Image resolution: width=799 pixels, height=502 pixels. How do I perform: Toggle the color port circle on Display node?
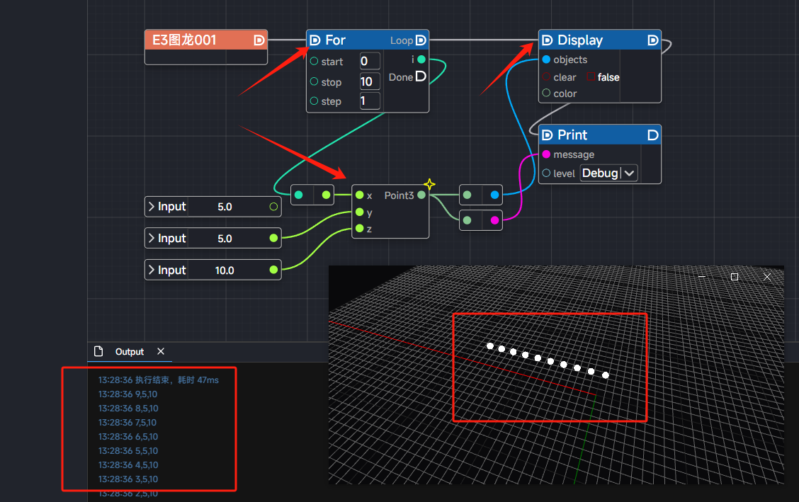coord(546,93)
